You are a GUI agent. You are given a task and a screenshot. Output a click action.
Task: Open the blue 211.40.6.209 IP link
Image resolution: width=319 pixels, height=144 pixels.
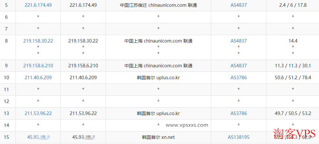click(38, 78)
